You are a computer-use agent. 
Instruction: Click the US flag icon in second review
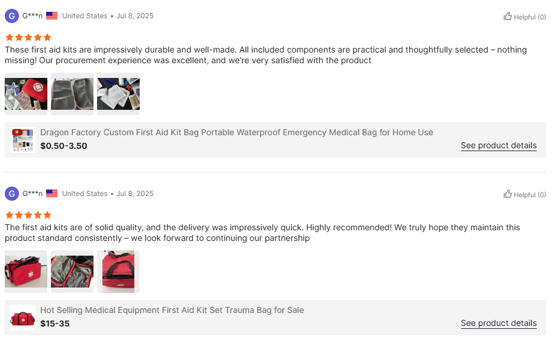pos(52,194)
